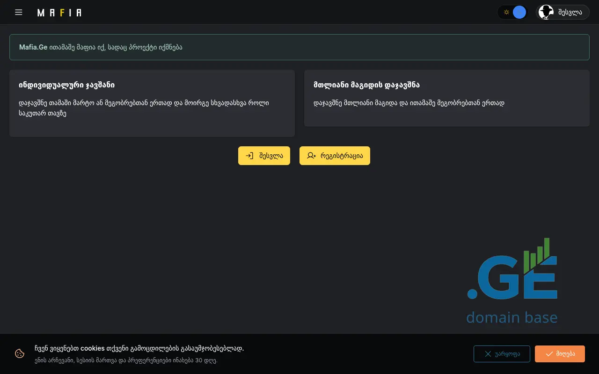
Task: Click the cookie icon in consent bar
Action: tap(20, 353)
